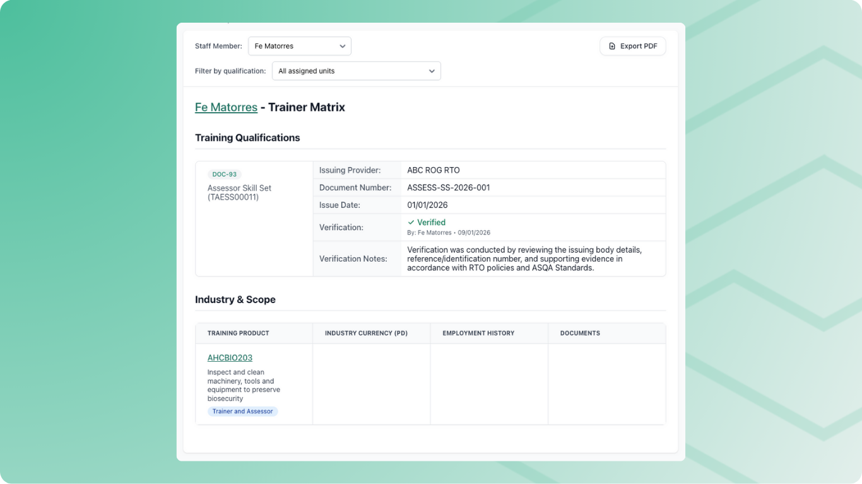Viewport: 862px width, 484px height.
Task: Select the TRAINING PRODUCT column header
Action: pyautogui.click(x=238, y=333)
